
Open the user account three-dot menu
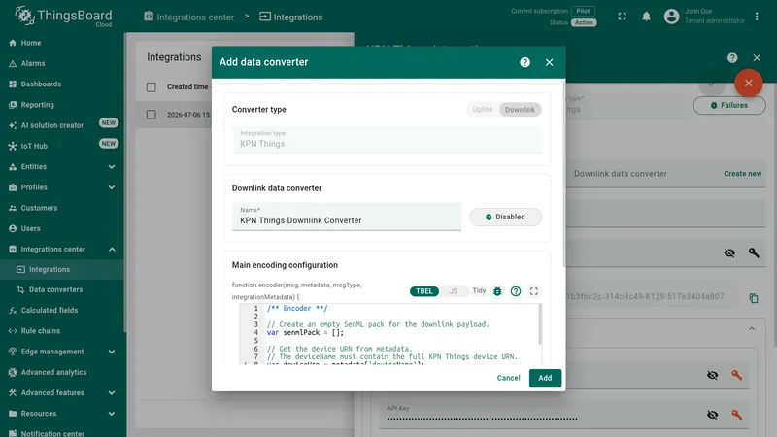click(757, 17)
